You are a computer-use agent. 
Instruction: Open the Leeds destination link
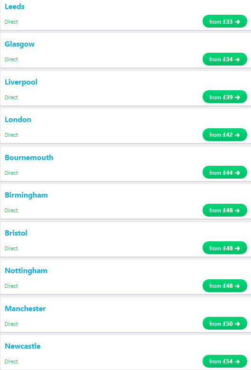15,6
